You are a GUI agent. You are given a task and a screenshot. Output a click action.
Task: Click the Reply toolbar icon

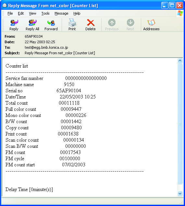click(14, 23)
